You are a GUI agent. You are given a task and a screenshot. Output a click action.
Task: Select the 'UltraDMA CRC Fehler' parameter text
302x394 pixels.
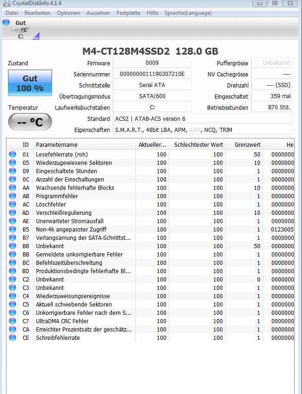[x=62, y=321]
